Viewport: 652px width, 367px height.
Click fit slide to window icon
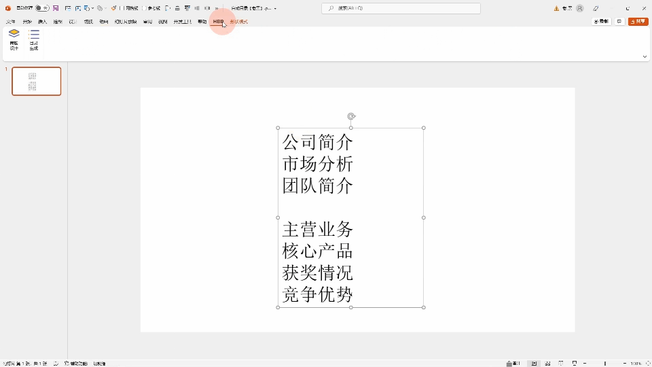648,363
